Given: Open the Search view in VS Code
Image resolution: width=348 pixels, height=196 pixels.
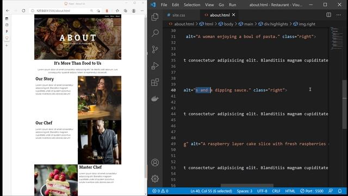Looking at the screenshot, I should [155, 33].
